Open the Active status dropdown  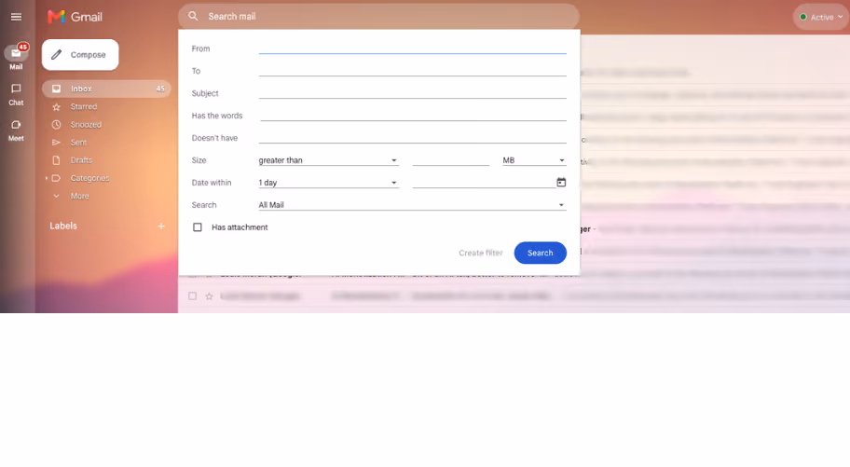click(x=822, y=17)
